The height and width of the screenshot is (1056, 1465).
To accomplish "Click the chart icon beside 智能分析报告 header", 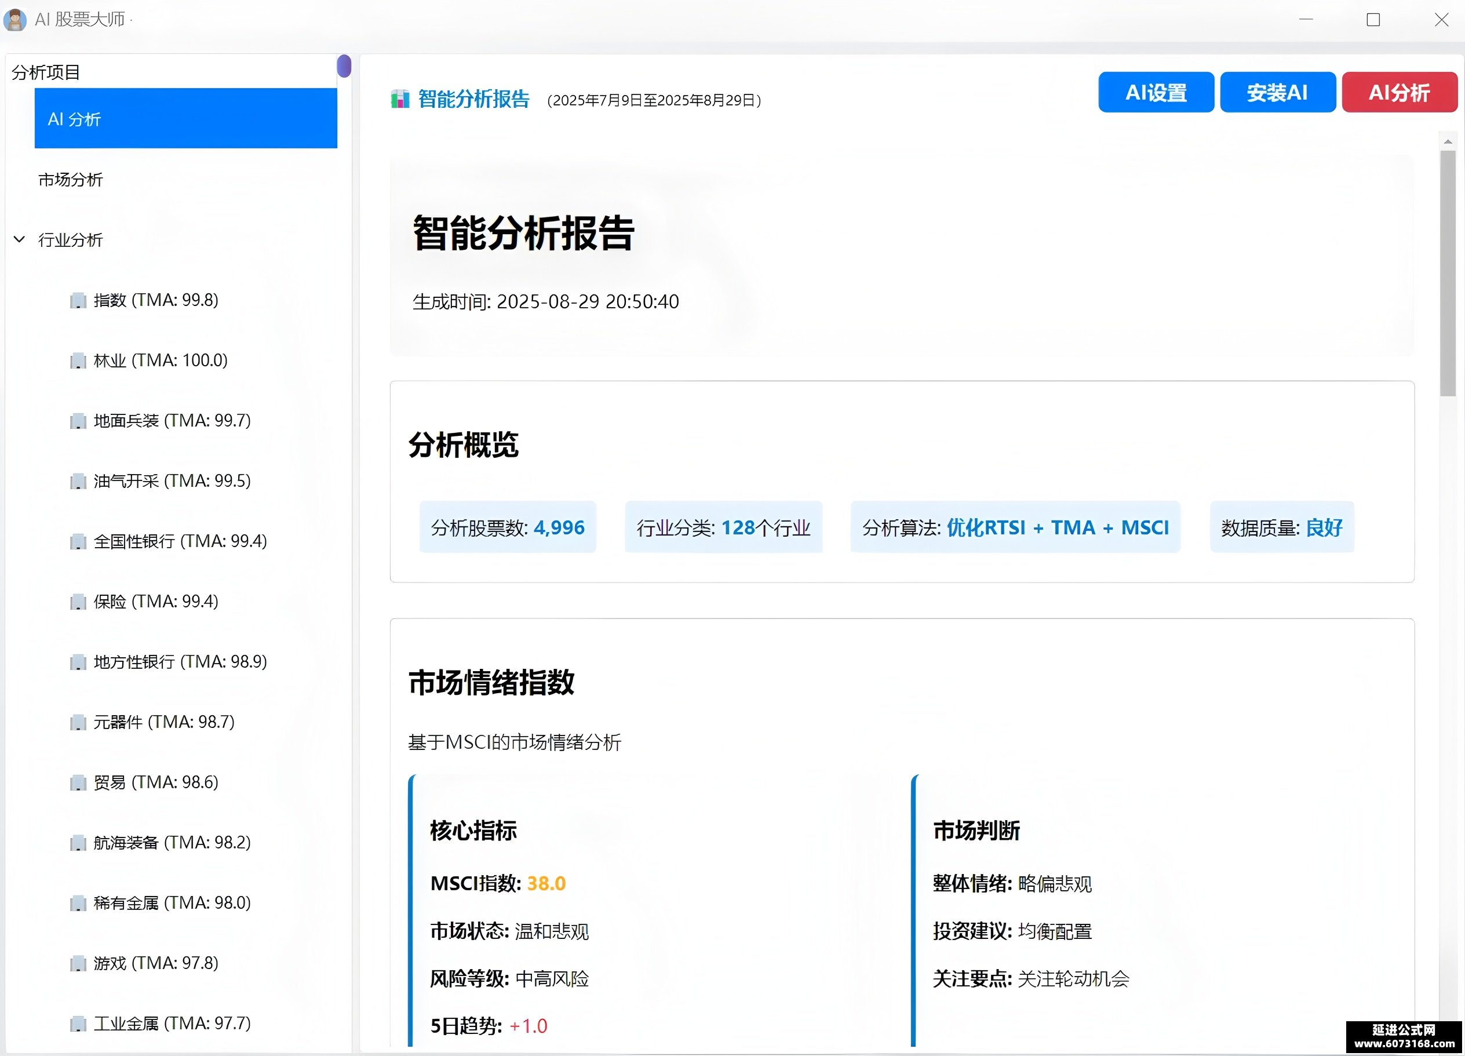I will point(400,100).
